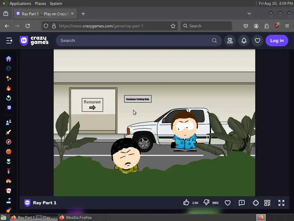294x221 pixels.
Task: Open favorites heart icon in header
Action: [x=258, y=41]
